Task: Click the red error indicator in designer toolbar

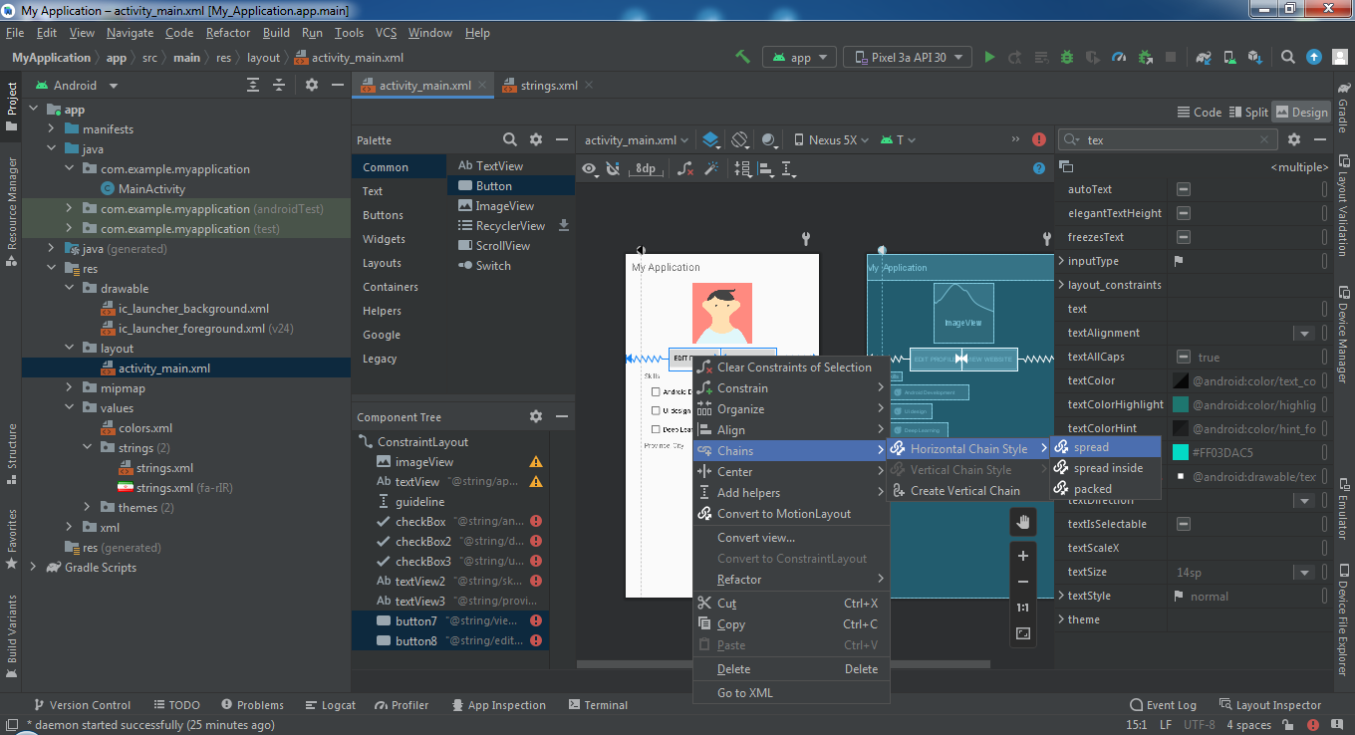Action: click(x=1039, y=139)
